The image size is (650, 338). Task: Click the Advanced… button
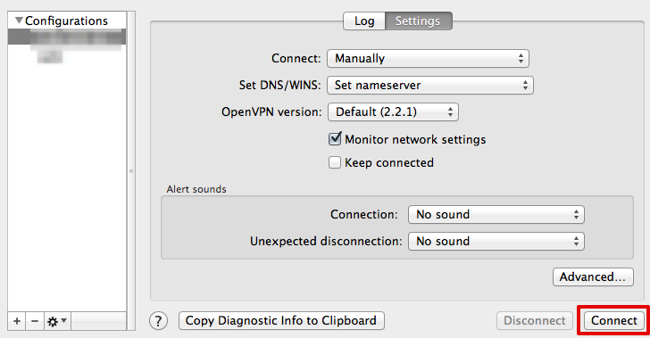593,276
